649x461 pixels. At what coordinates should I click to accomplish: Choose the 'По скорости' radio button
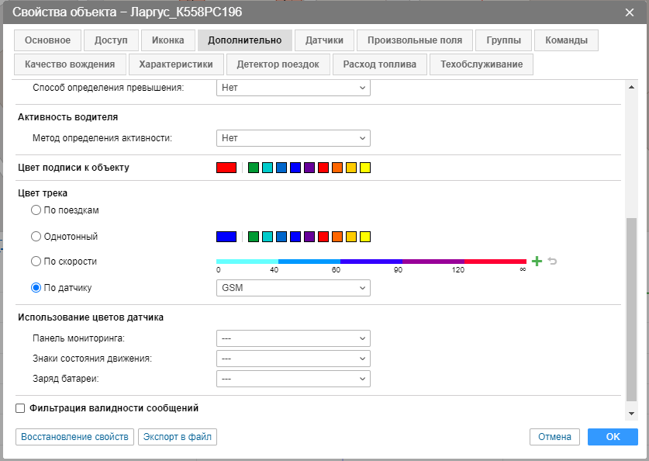click(36, 262)
